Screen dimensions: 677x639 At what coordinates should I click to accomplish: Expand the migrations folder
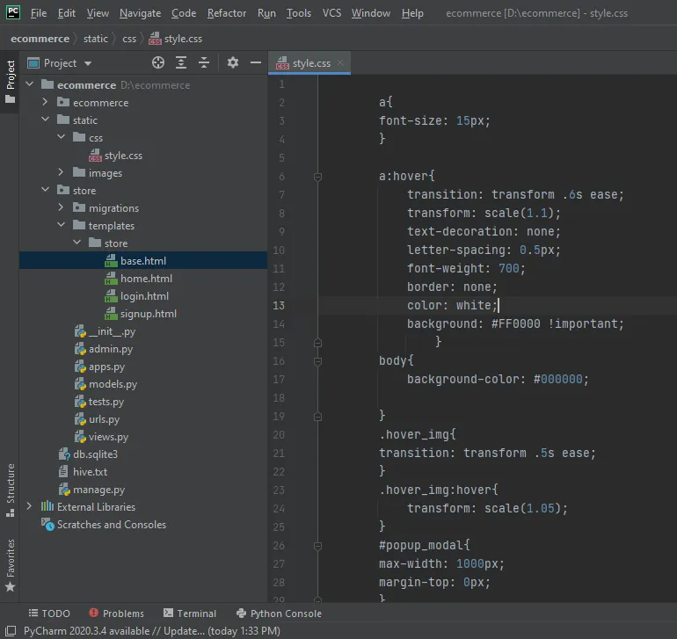(x=62, y=207)
